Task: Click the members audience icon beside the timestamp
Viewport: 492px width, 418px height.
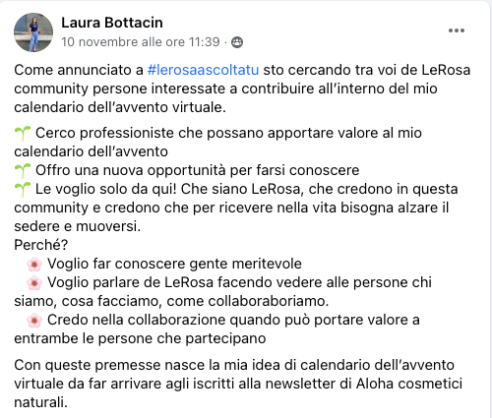Action: (x=237, y=42)
